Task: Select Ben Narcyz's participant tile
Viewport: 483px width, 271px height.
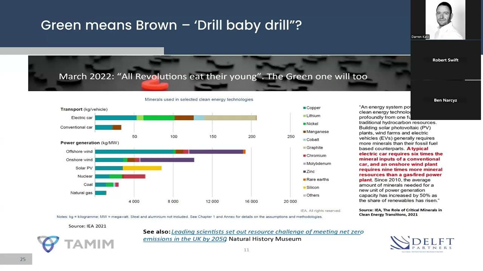Action: (445, 100)
